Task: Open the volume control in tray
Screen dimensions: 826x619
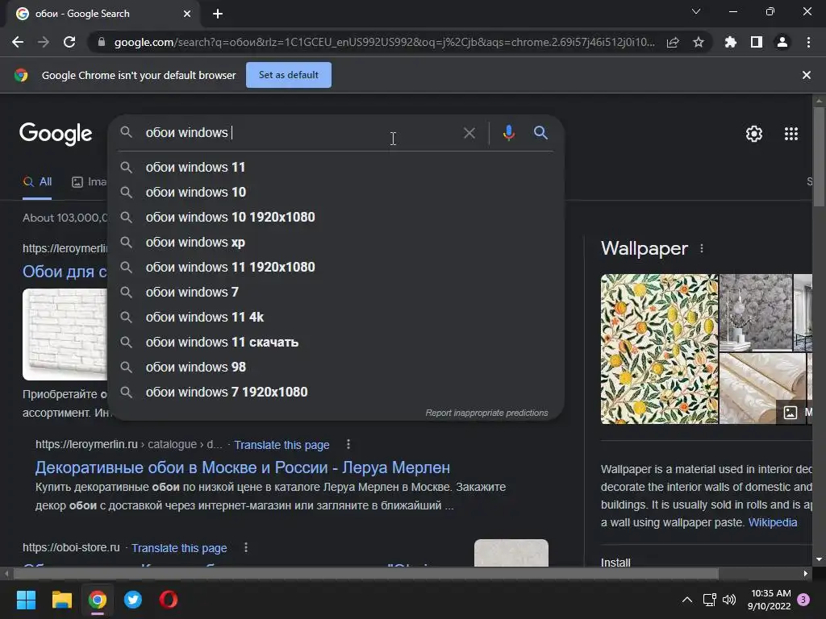Action: [729, 600]
